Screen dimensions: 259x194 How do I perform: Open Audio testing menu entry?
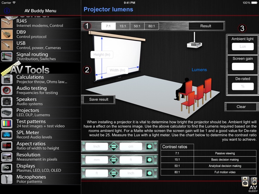point(40,90)
